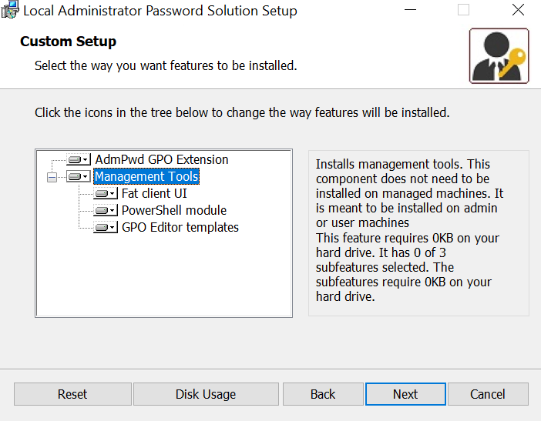Open GPO Editor templates feature drive icon
Screen dimensions: 541x421
tap(106, 227)
